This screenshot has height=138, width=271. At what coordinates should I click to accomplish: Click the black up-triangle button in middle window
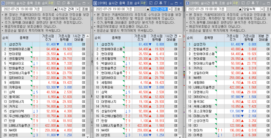148,9
